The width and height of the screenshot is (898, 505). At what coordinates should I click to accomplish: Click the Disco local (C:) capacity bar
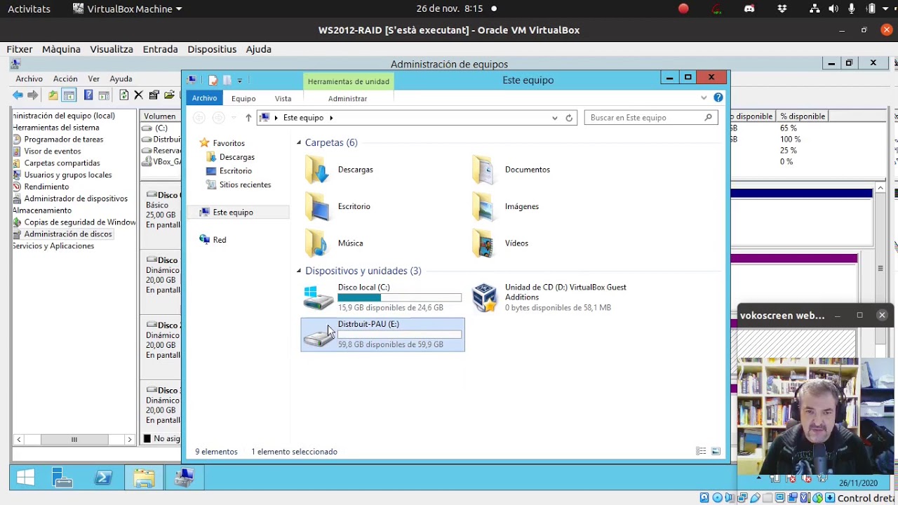point(400,298)
